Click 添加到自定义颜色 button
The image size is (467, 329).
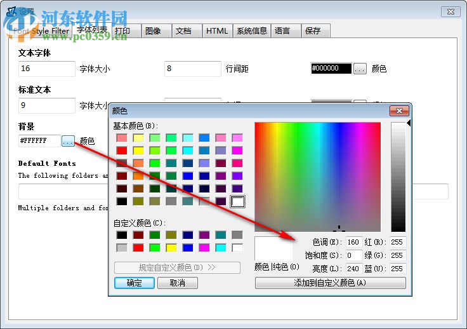point(331,283)
